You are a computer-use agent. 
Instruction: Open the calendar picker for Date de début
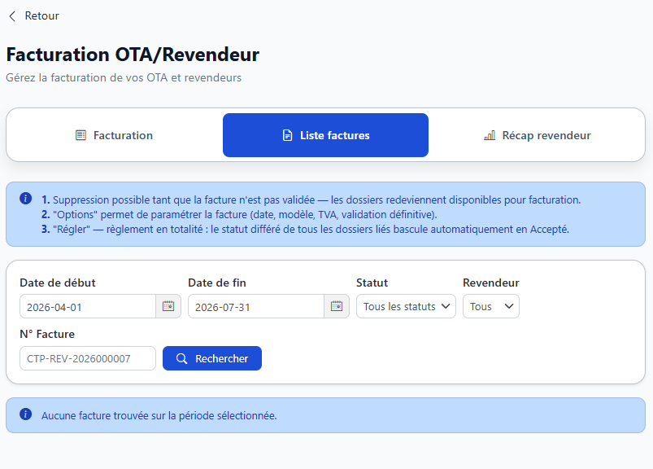[168, 306]
